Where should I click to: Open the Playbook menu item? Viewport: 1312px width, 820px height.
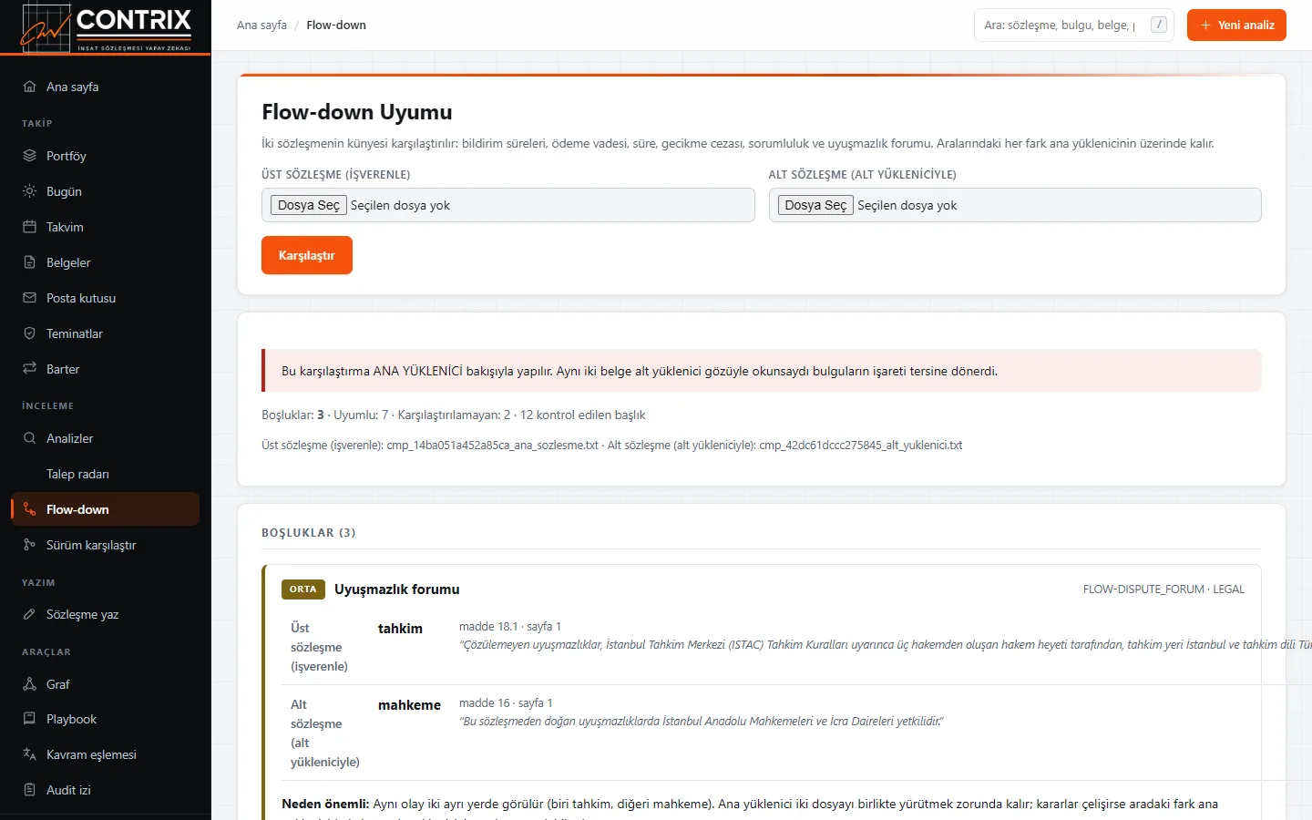(x=106, y=719)
